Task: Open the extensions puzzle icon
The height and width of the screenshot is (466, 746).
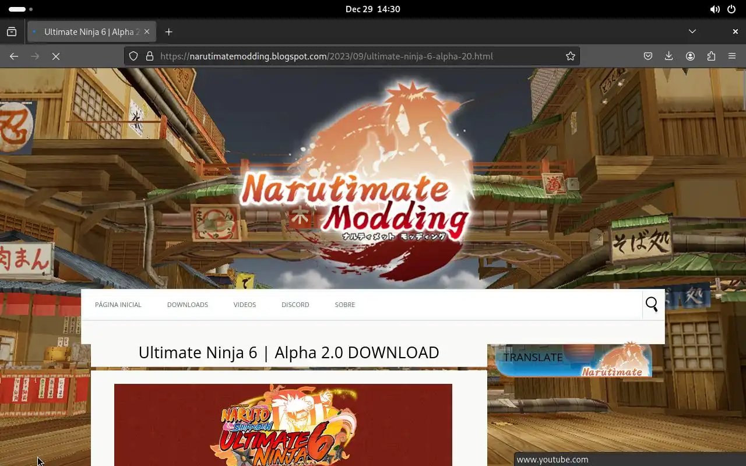Action: point(711,56)
